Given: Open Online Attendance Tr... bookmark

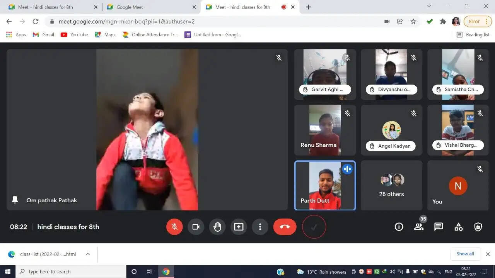Looking at the screenshot, I should (x=150, y=34).
